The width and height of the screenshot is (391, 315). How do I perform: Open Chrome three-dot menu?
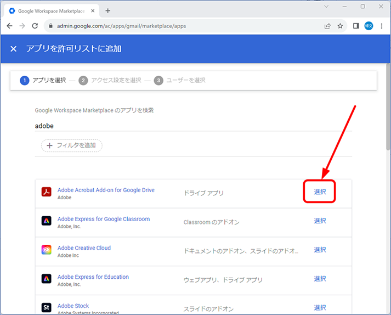(x=382, y=26)
